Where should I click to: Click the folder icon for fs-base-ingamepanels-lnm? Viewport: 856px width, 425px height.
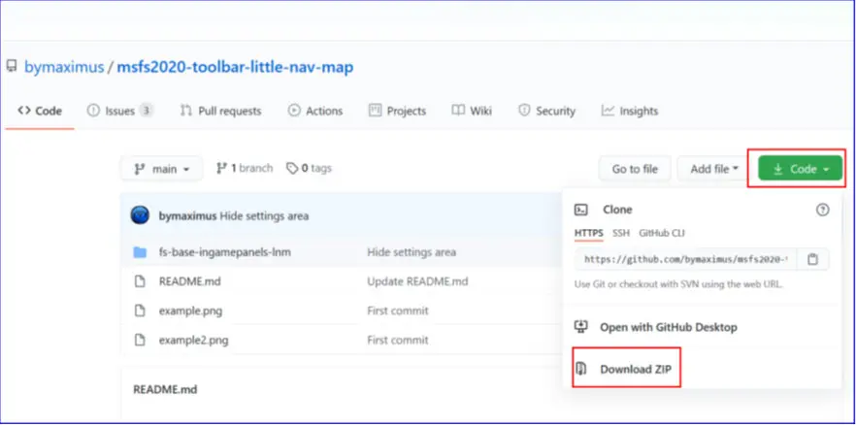pyautogui.click(x=141, y=252)
